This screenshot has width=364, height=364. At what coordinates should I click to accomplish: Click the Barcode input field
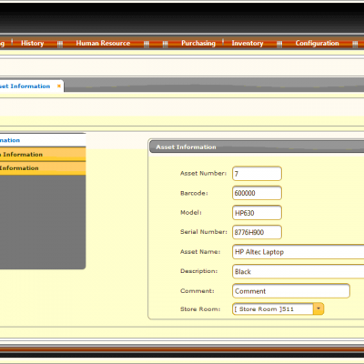point(257,193)
